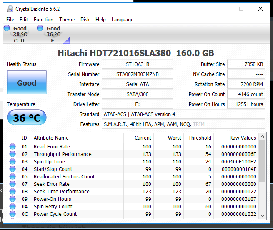The height and width of the screenshot is (230, 273).
Task: Click status orb for Spin Retry Count
Action: tap(13, 206)
